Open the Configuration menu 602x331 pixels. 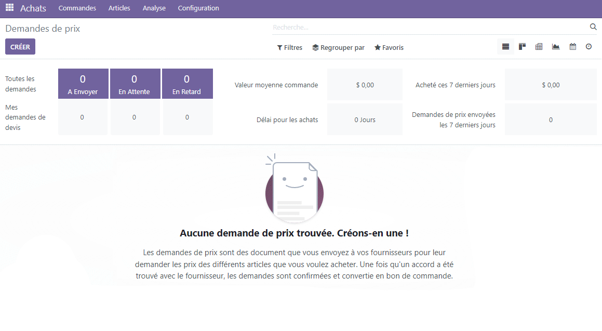[x=198, y=8]
